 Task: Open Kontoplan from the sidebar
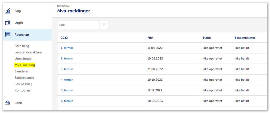(x=22, y=90)
